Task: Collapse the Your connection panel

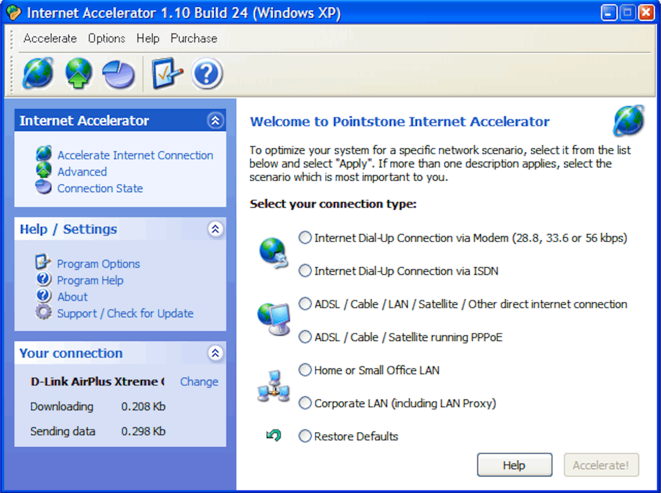Action: (x=215, y=353)
